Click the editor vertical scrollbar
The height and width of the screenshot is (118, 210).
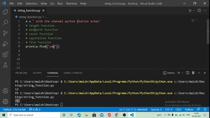208,31
